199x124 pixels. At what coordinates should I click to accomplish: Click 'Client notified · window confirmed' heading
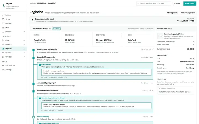click(x=53, y=98)
